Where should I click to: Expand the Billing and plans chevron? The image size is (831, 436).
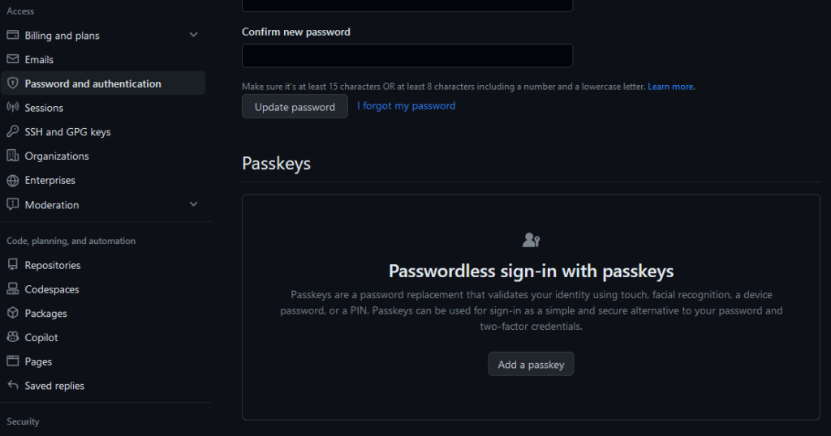(x=193, y=35)
